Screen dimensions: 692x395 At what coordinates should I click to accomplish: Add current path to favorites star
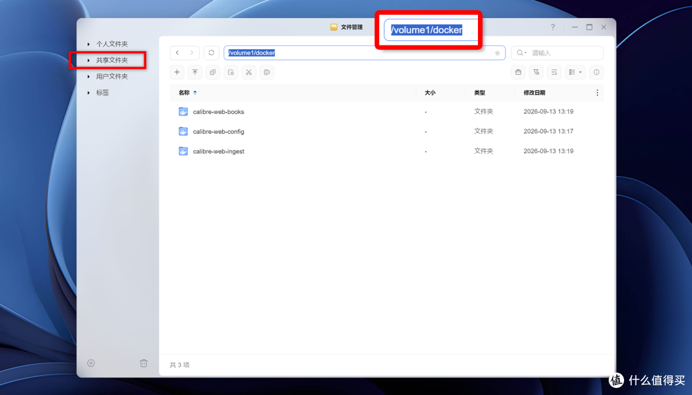[497, 53]
